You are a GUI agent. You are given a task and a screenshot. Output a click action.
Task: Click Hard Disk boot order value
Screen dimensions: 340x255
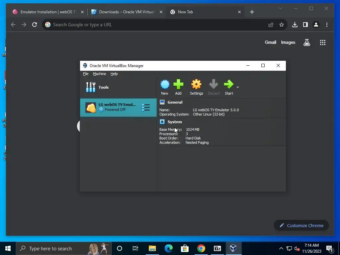[x=193, y=138]
